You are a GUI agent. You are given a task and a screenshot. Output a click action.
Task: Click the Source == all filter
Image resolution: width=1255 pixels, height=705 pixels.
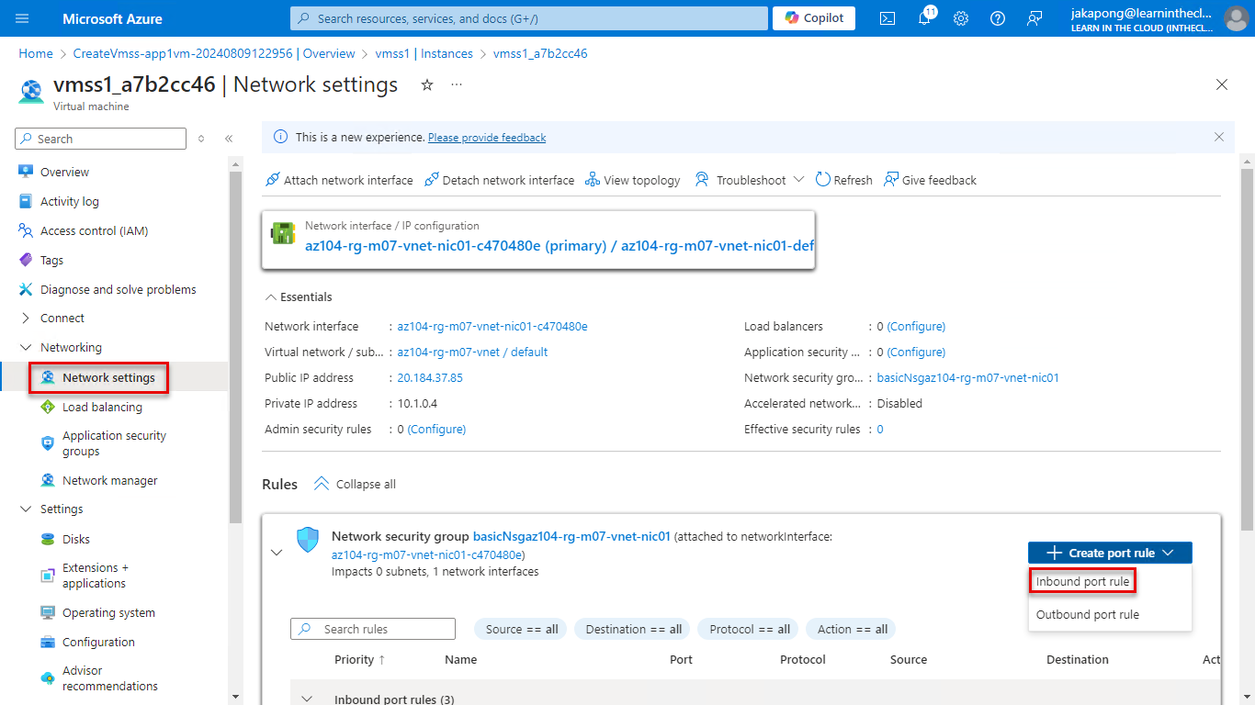point(522,629)
